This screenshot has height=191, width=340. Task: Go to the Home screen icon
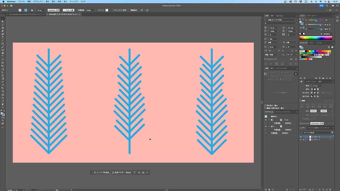[x=11, y=6]
